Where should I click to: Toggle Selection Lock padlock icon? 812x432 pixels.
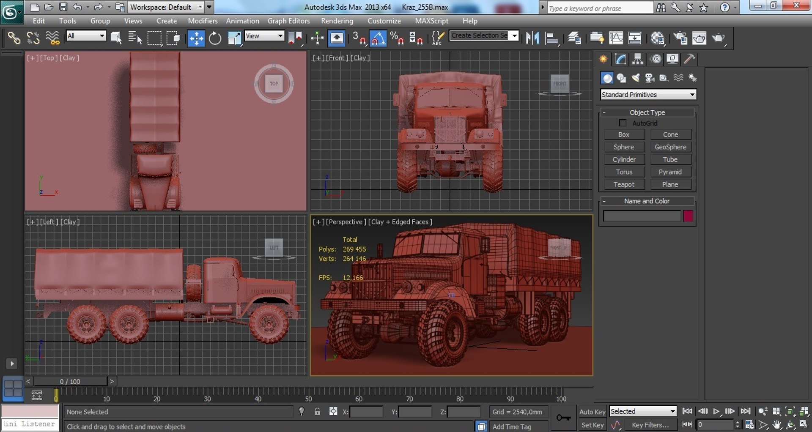(x=317, y=411)
